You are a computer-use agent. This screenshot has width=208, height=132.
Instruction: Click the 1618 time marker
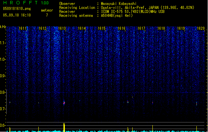point(161,28)
